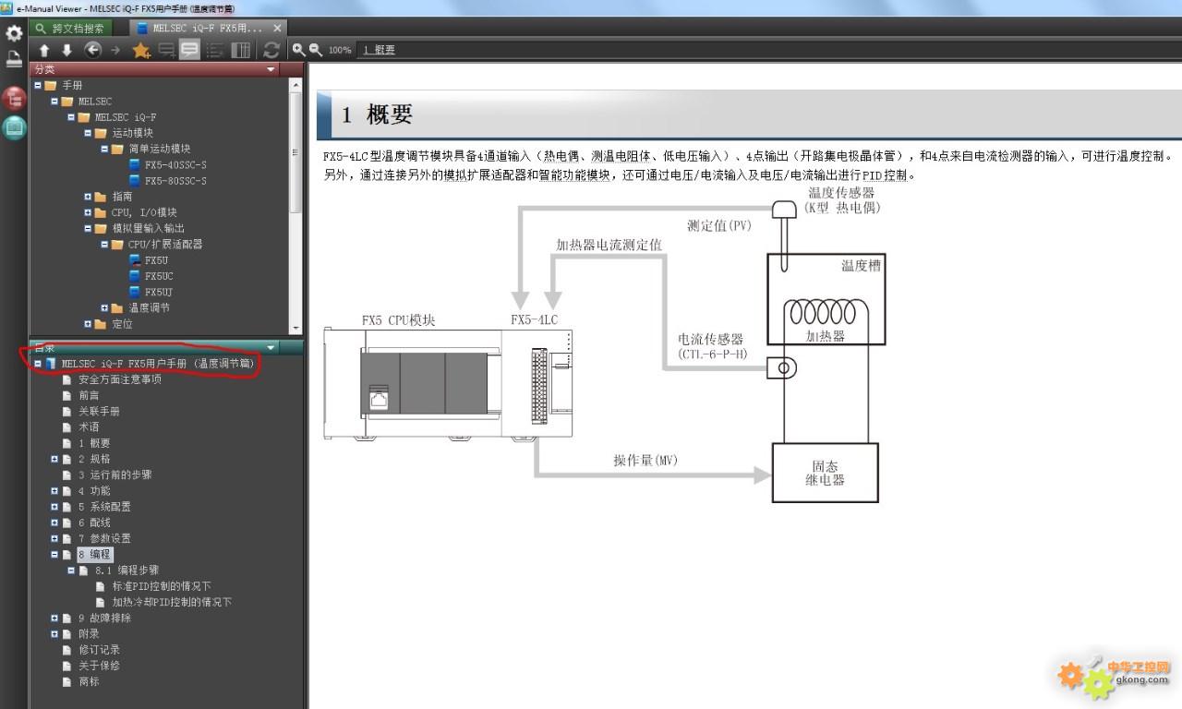Expand chapter 2 规格
Image resolution: width=1182 pixels, height=709 pixels.
(54, 459)
